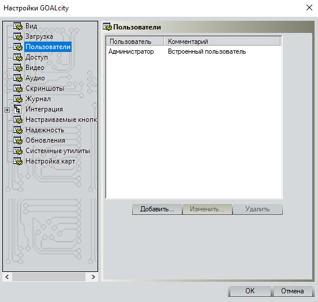Click the icon beside Доступ
Screen dimensions: 318x302
[18, 57]
